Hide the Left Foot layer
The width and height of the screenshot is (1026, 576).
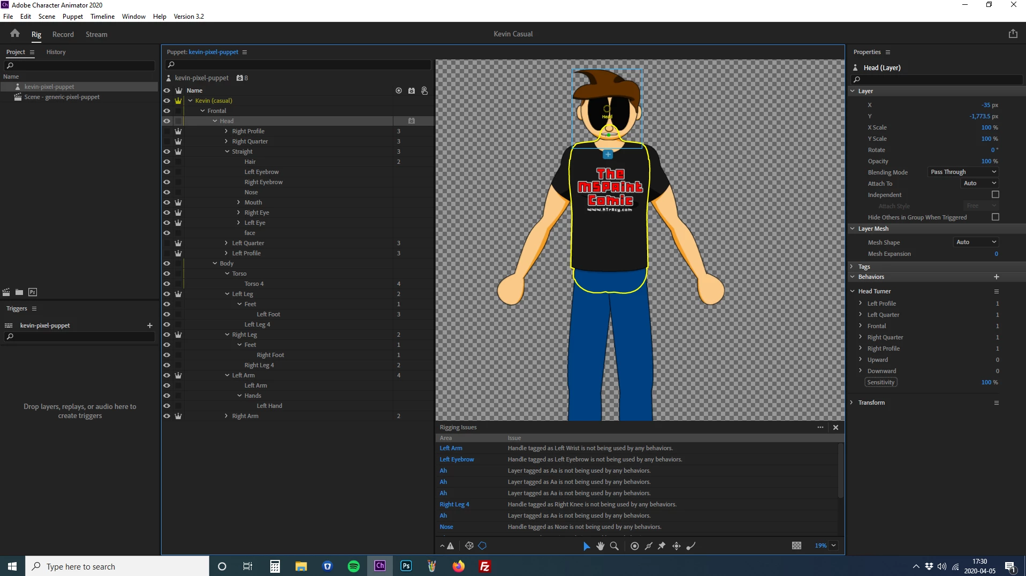pos(167,314)
